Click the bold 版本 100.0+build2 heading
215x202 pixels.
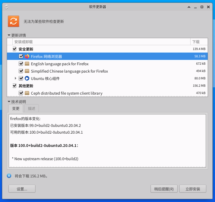click(44, 145)
